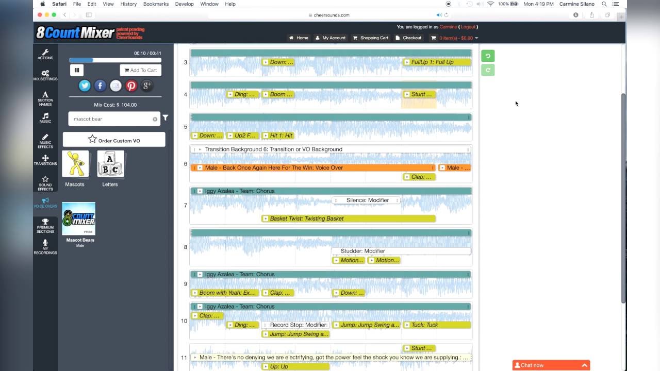
Task: Clear the mascot bear search text
Action: pyautogui.click(x=155, y=119)
